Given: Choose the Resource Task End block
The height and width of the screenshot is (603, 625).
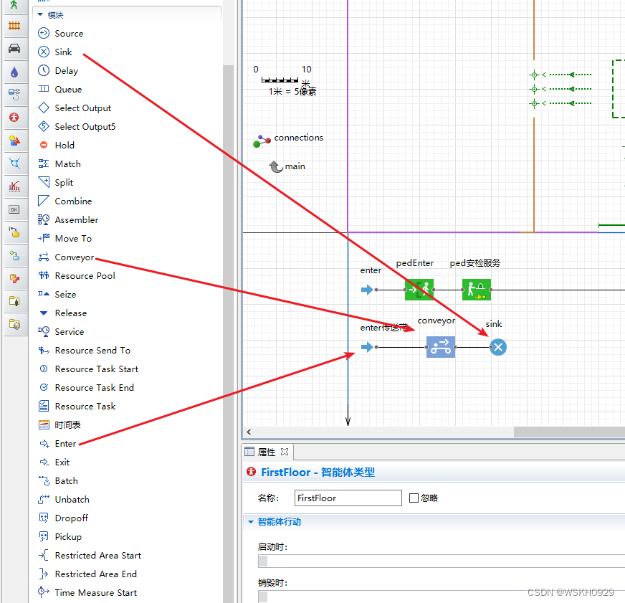Looking at the screenshot, I should tap(86, 388).
